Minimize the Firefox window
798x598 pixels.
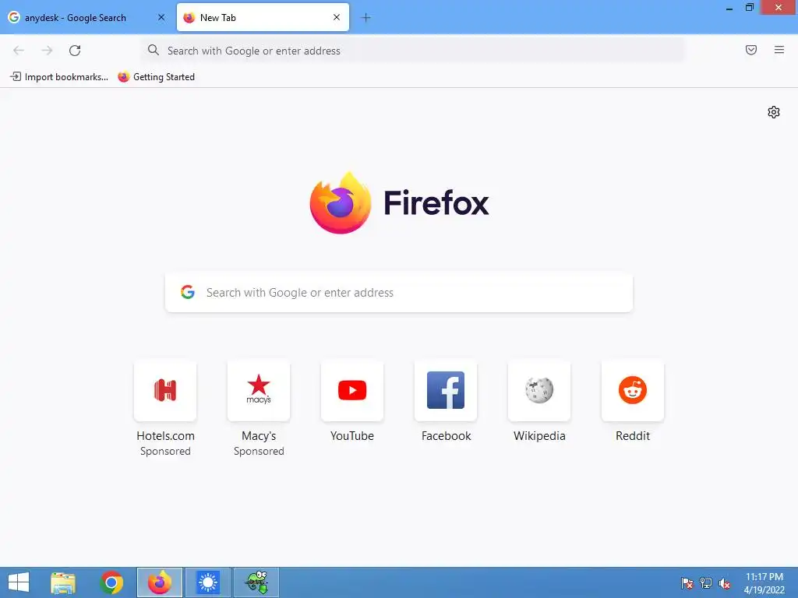click(x=729, y=8)
